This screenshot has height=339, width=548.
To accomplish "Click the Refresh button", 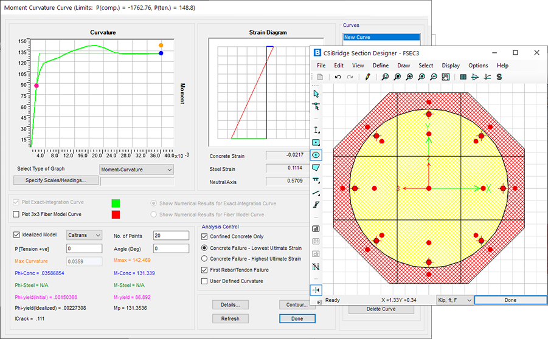I will (x=231, y=319).
